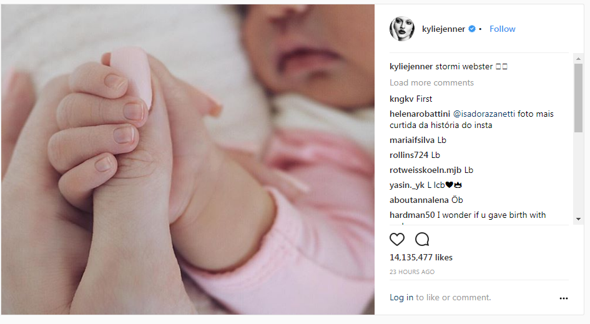Open kyliejenner username in the header
The width and height of the screenshot is (590, 324).
(444, 29)
